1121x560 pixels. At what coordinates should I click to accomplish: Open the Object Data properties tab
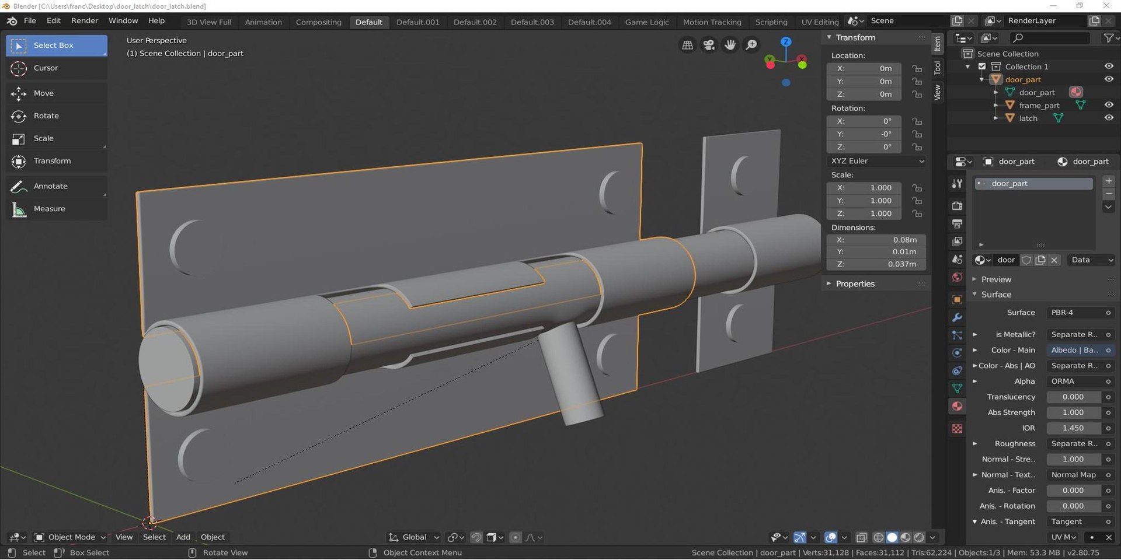click(957, 388)
